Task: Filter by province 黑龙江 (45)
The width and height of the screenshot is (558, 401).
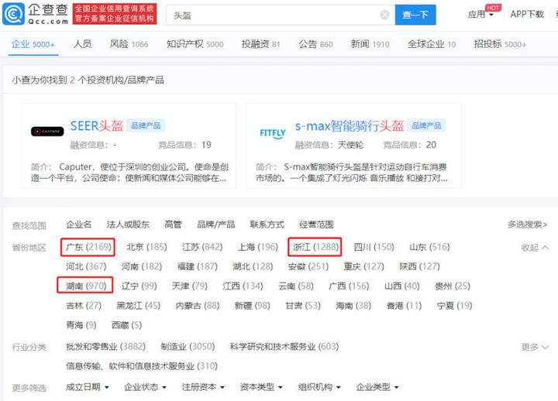Action: pyautogui.click(x=138, y=306)
